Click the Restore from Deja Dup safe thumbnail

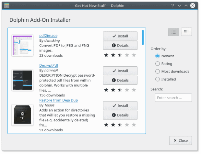(x=22, y=115)
